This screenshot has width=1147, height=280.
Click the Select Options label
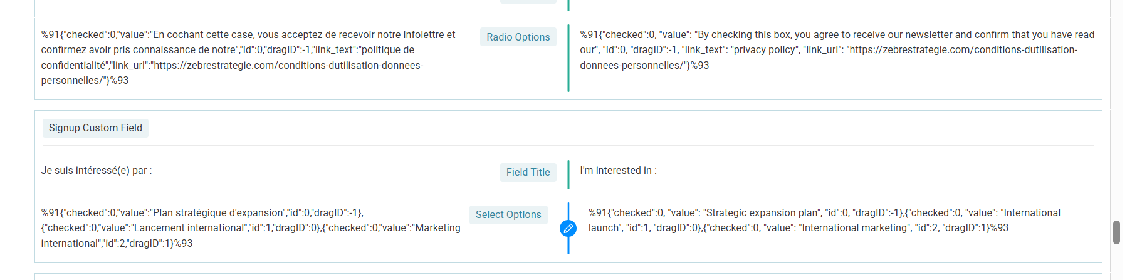pyautogui.click(x=508, y=214)
